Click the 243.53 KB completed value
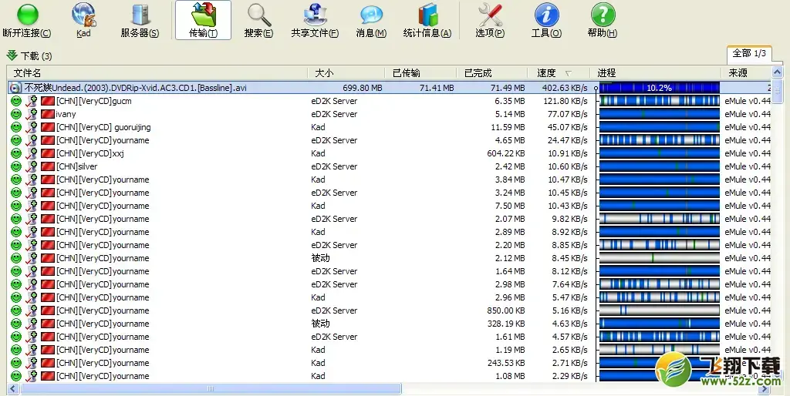Image resolution: width=790 pixels, height=396 pixels. 506,363
